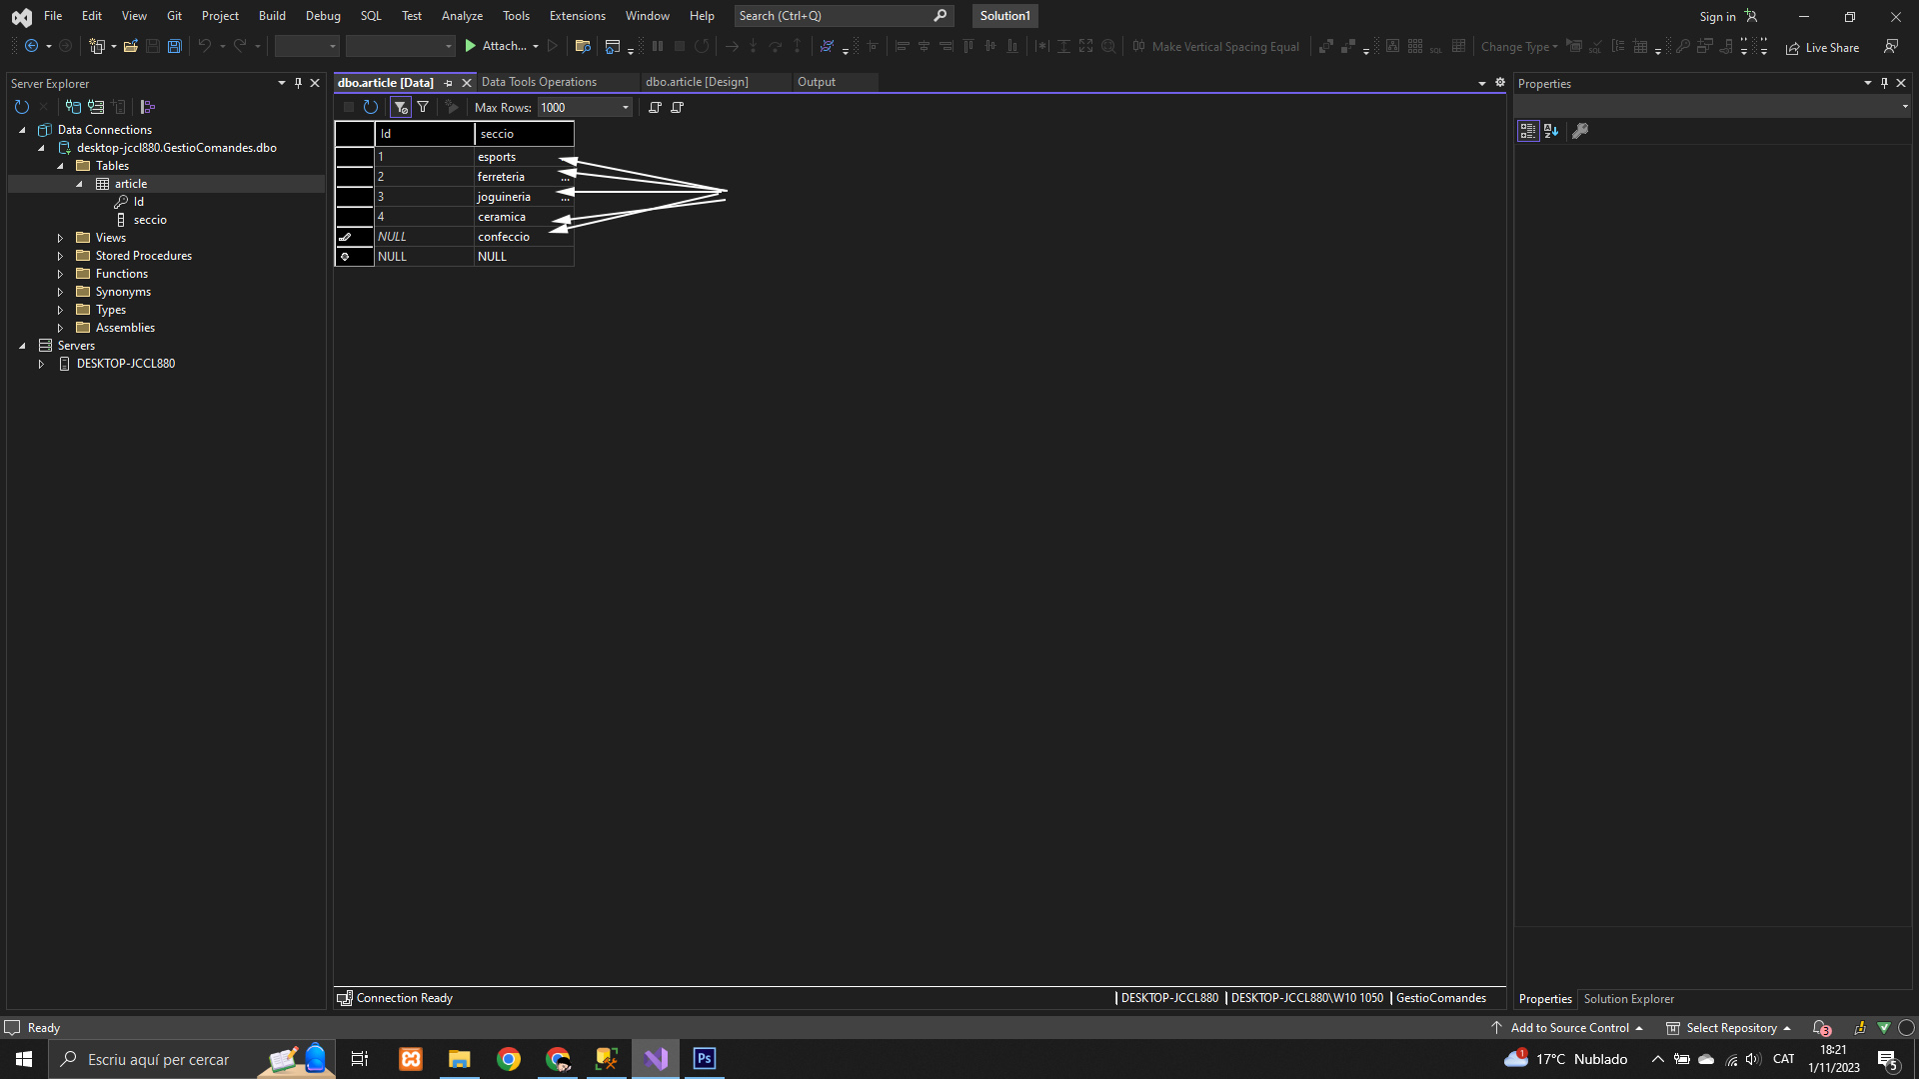
Task: Click Save All toolbar icon
Action: click(175, 46)
